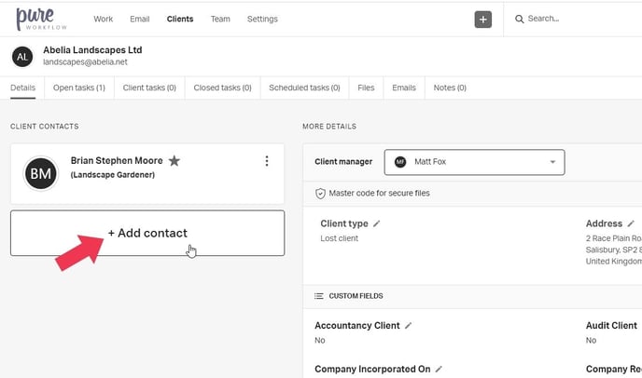Edit Address using pencil icon
This screenshot has width=642, height=378.
click(x=631, y=223)
